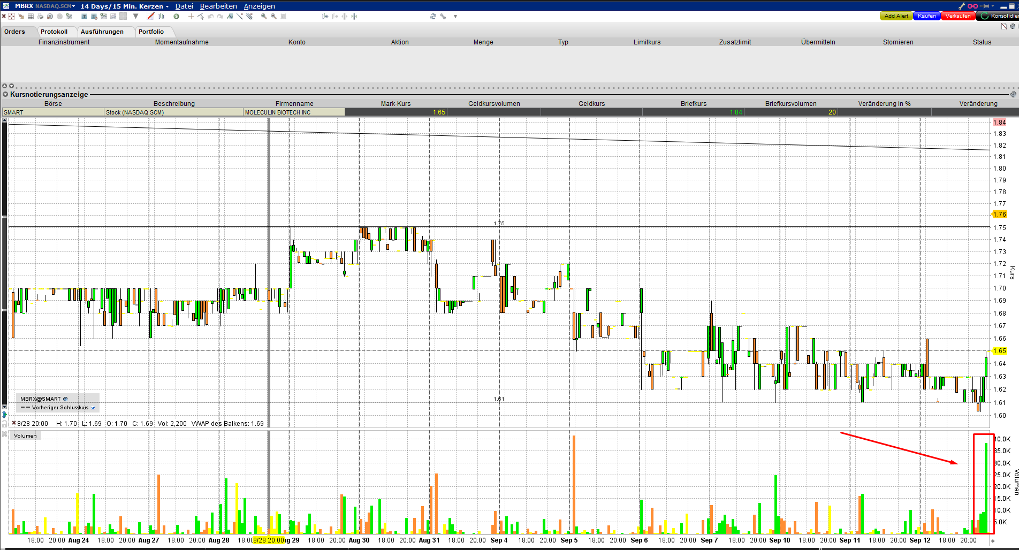
Task: Zoom out on the chart
Action: pyautogui.click(x=273, y=16)
